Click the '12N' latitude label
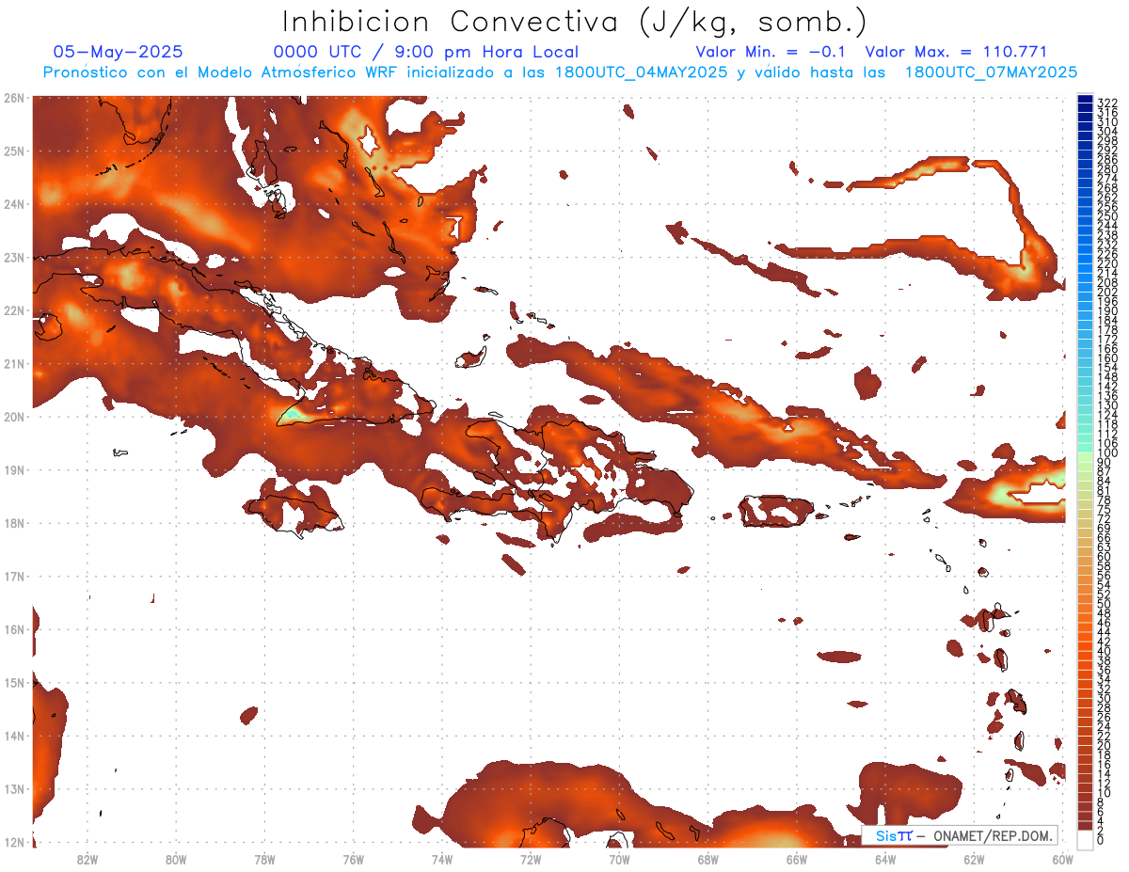Image resolution: width=1129 pixels, height=872 pixels. (x=14, y=841)
